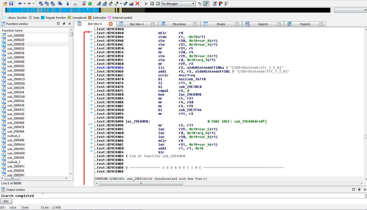Open dropdown arrow next to 's' icon
367x210 pixels.
click(x=121, y=4)
